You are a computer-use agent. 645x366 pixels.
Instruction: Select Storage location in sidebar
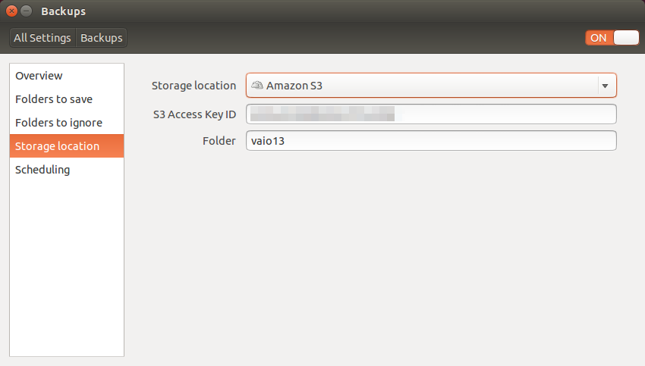pyautogui.click(x=67, y=145)
